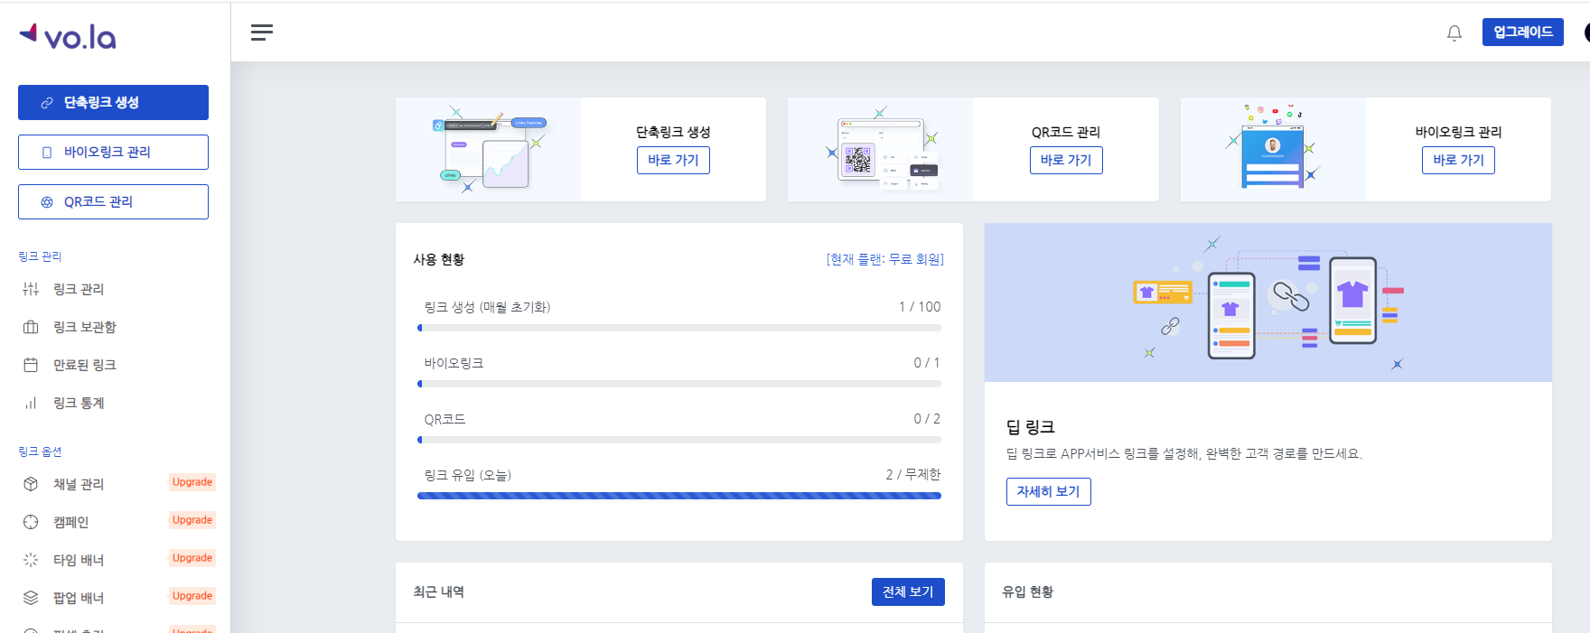Click the 팝업 배너 layers icon
The height and width of the screenshot is (633, 1590).
click(31, 598)
